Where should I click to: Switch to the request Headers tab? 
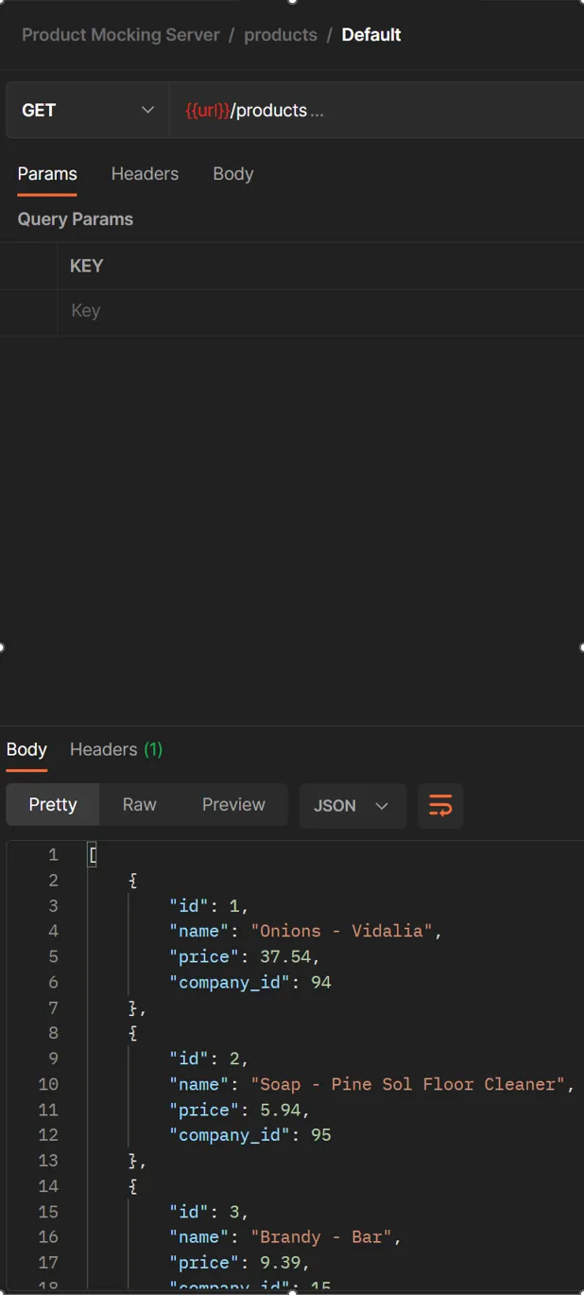point(145,174)
